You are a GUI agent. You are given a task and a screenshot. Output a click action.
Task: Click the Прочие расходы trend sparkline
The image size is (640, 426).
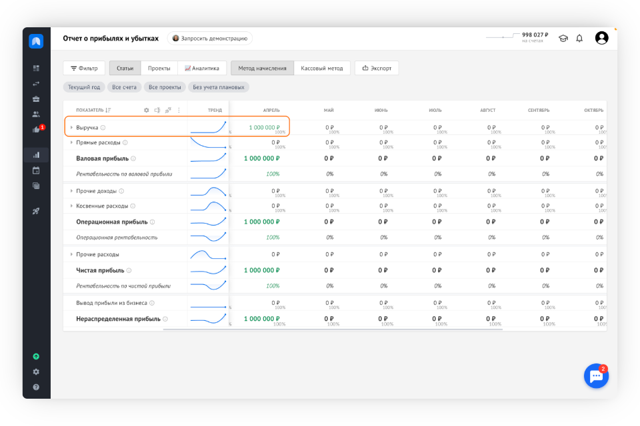(x=208, y=255)
